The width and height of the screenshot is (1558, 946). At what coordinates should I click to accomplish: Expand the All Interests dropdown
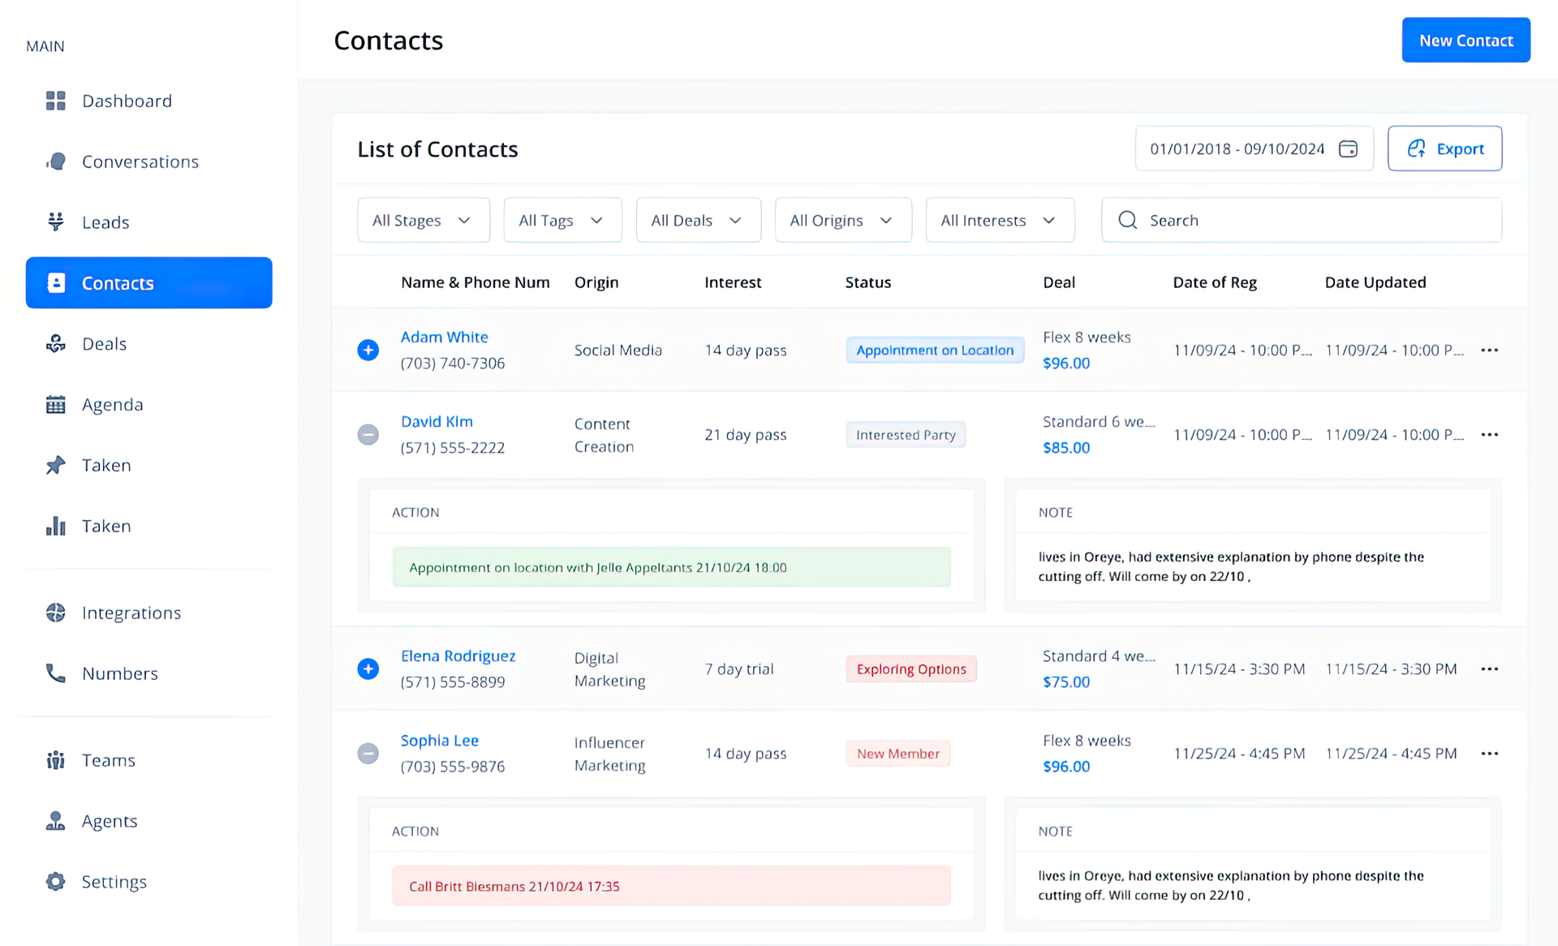click(1000, 220)
